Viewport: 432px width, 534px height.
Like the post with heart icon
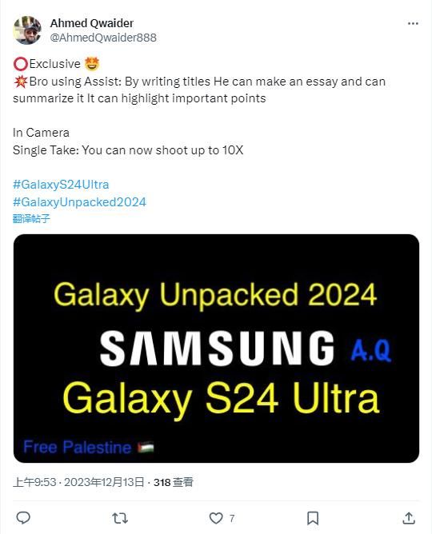[x=216, y=518]
